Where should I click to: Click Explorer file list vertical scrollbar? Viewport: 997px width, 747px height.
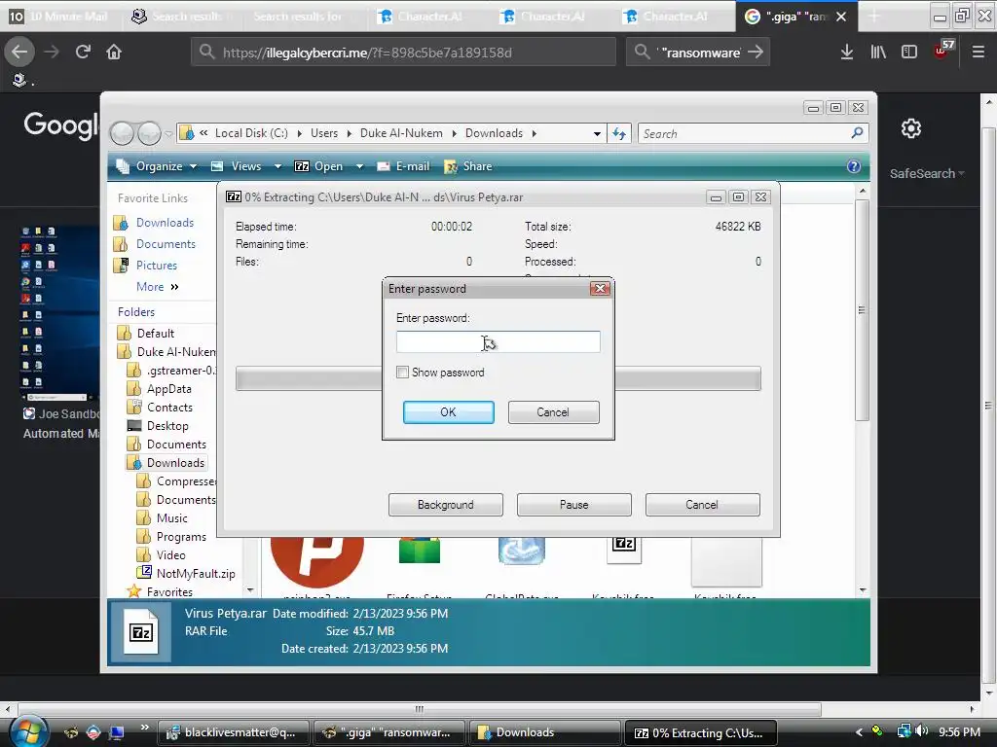click(863, 310)
